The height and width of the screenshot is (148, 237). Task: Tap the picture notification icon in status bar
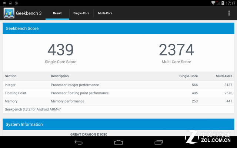pyautogui.click(x=10, y=3)
